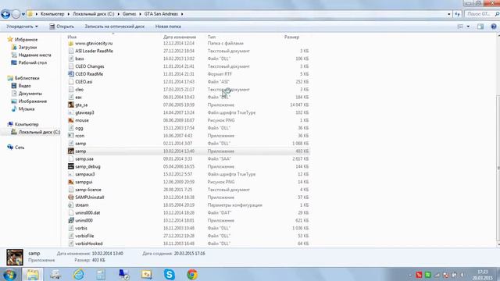The width and height of the screenshot is (500, 281).
Task: Select the SAMPUninstall application icon
Action: point(71,197)
